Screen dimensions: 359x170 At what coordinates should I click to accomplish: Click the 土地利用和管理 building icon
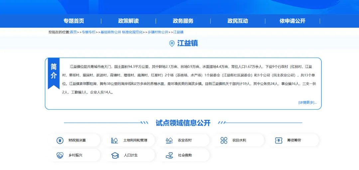pos(114,140)
